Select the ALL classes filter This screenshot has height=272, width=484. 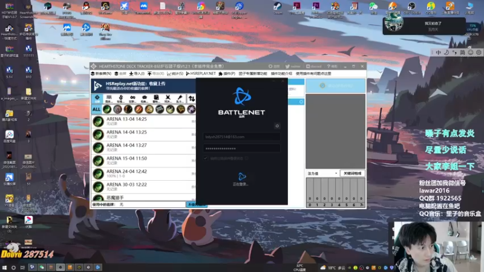(96, 109)
